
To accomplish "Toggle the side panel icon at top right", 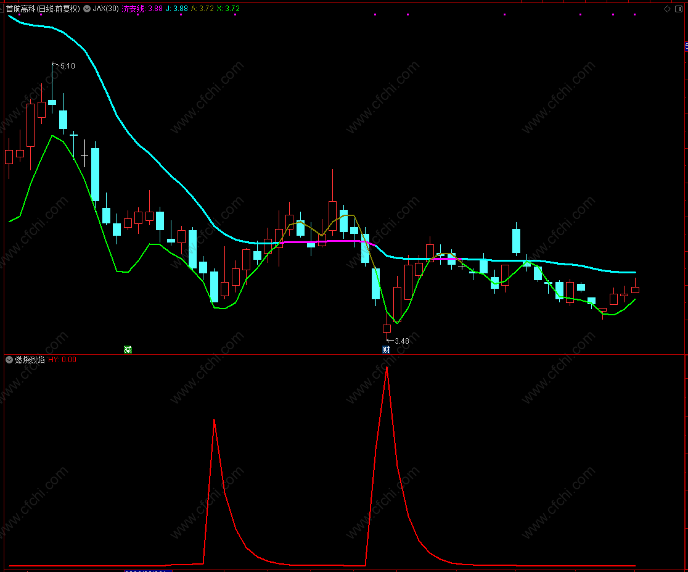I will [x=679, y=9].
